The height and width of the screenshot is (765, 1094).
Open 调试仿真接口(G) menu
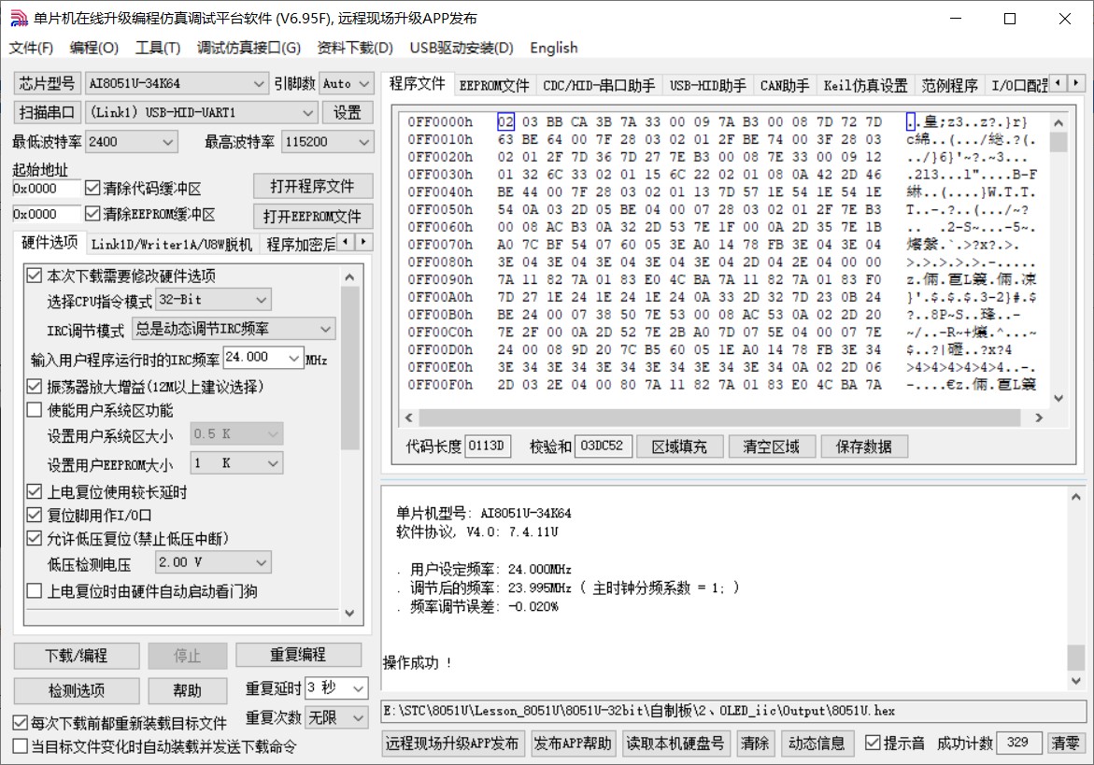tap(249, 48)
